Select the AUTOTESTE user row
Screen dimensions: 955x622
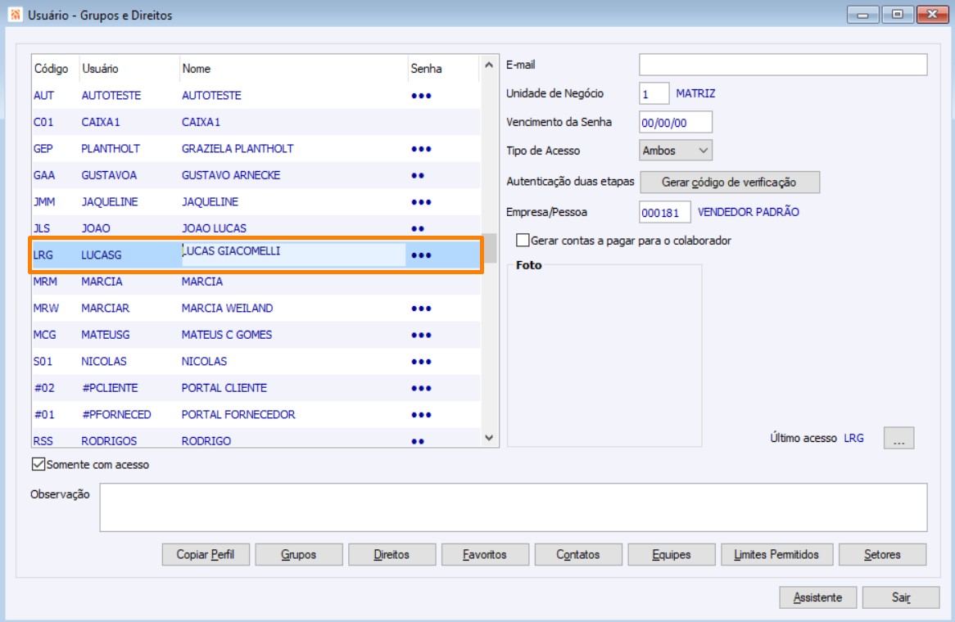point(256,96)
